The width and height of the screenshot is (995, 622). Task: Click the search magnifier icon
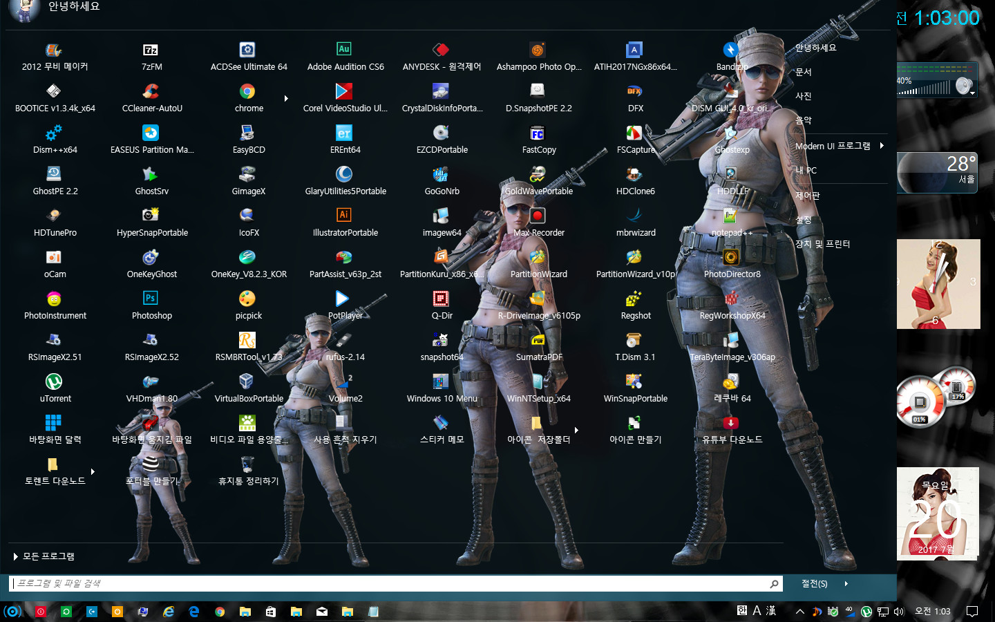[774, 584]
